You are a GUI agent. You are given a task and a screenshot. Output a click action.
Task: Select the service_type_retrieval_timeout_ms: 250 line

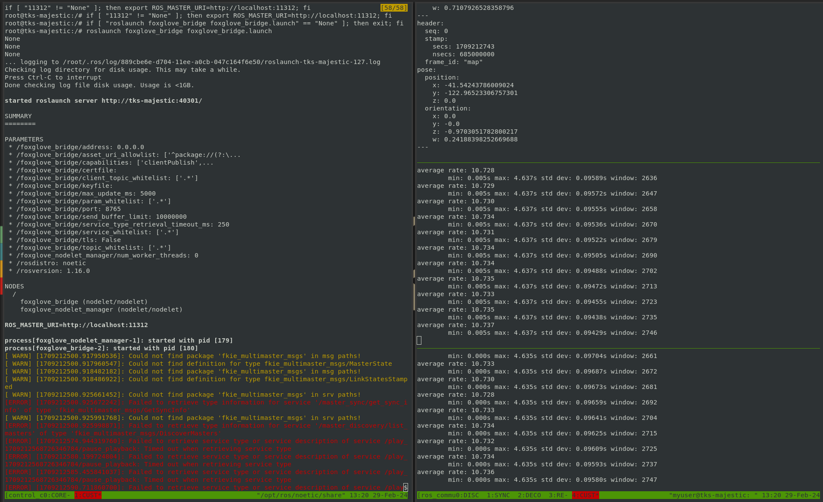(119, 224)
